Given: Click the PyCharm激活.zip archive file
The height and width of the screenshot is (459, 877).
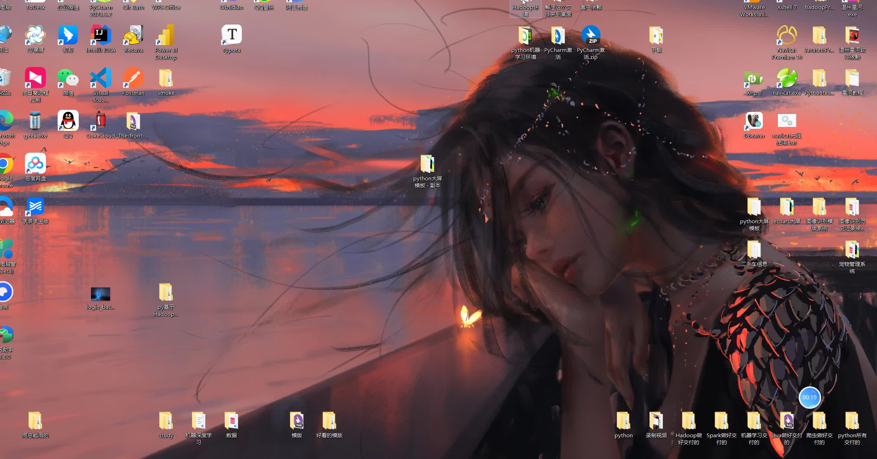Looking at the screenshot, I should point(591,35).
